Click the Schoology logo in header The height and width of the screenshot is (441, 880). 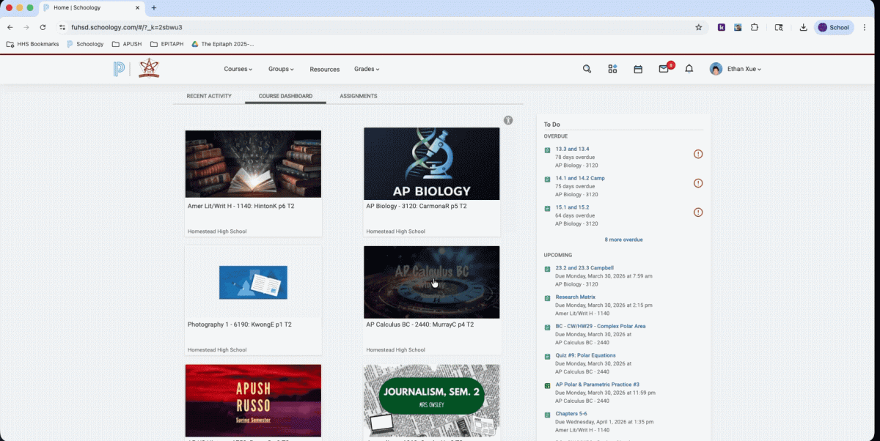119,69
